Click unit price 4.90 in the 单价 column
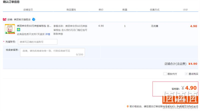The height and width of the screenshot is (111, 200). pos(101,26)
